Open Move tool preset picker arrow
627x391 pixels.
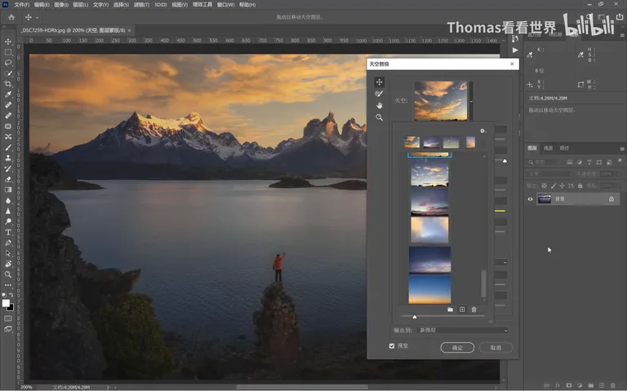pyautogui.click(x=38, y=18)
